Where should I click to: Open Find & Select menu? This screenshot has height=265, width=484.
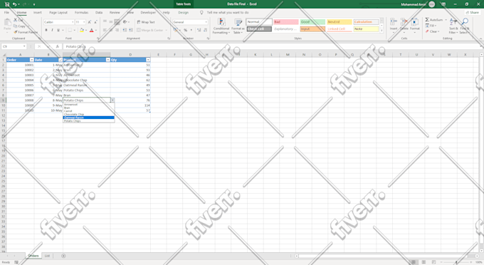tap(464, 26)
